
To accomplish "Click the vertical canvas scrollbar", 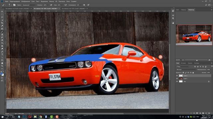I will point(170,62).
